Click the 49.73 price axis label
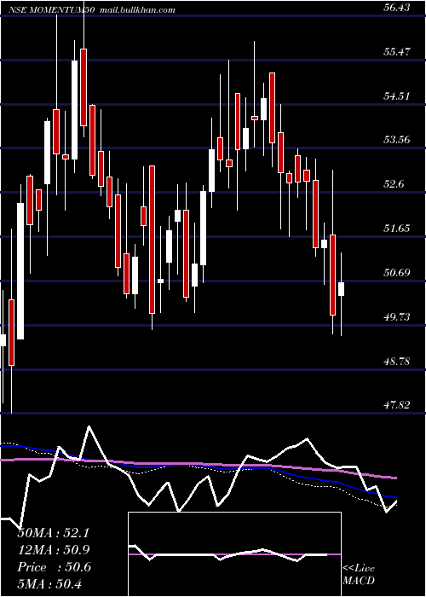 click(x=397, y=316)
